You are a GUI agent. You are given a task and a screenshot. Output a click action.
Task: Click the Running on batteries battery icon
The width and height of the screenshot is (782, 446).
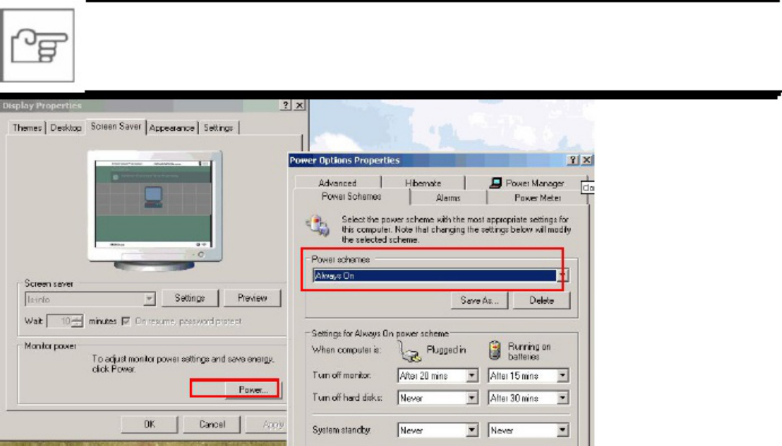click(495, 350)
